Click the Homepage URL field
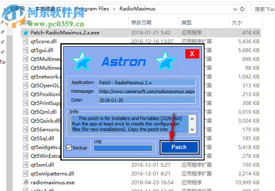 pos(147,92)
